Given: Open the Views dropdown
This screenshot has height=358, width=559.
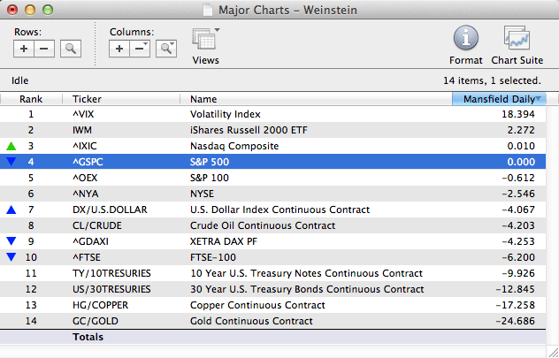Looking at the screenshot, I should click(x=205, y=41).
